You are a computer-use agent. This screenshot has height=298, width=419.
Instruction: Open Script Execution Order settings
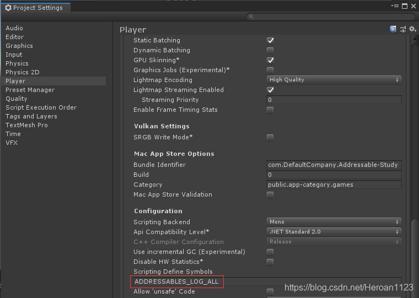41,107
